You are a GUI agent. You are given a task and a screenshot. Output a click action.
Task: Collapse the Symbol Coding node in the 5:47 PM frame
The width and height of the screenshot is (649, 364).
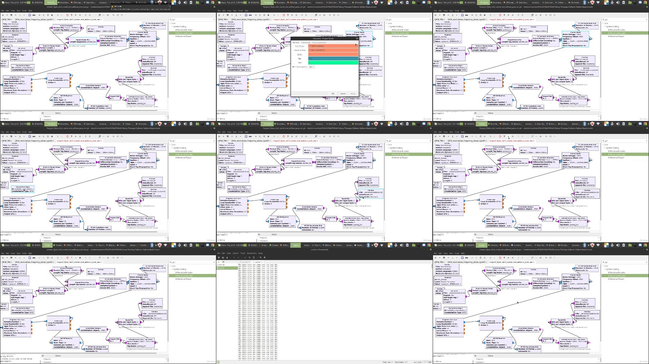coord(172,27)
